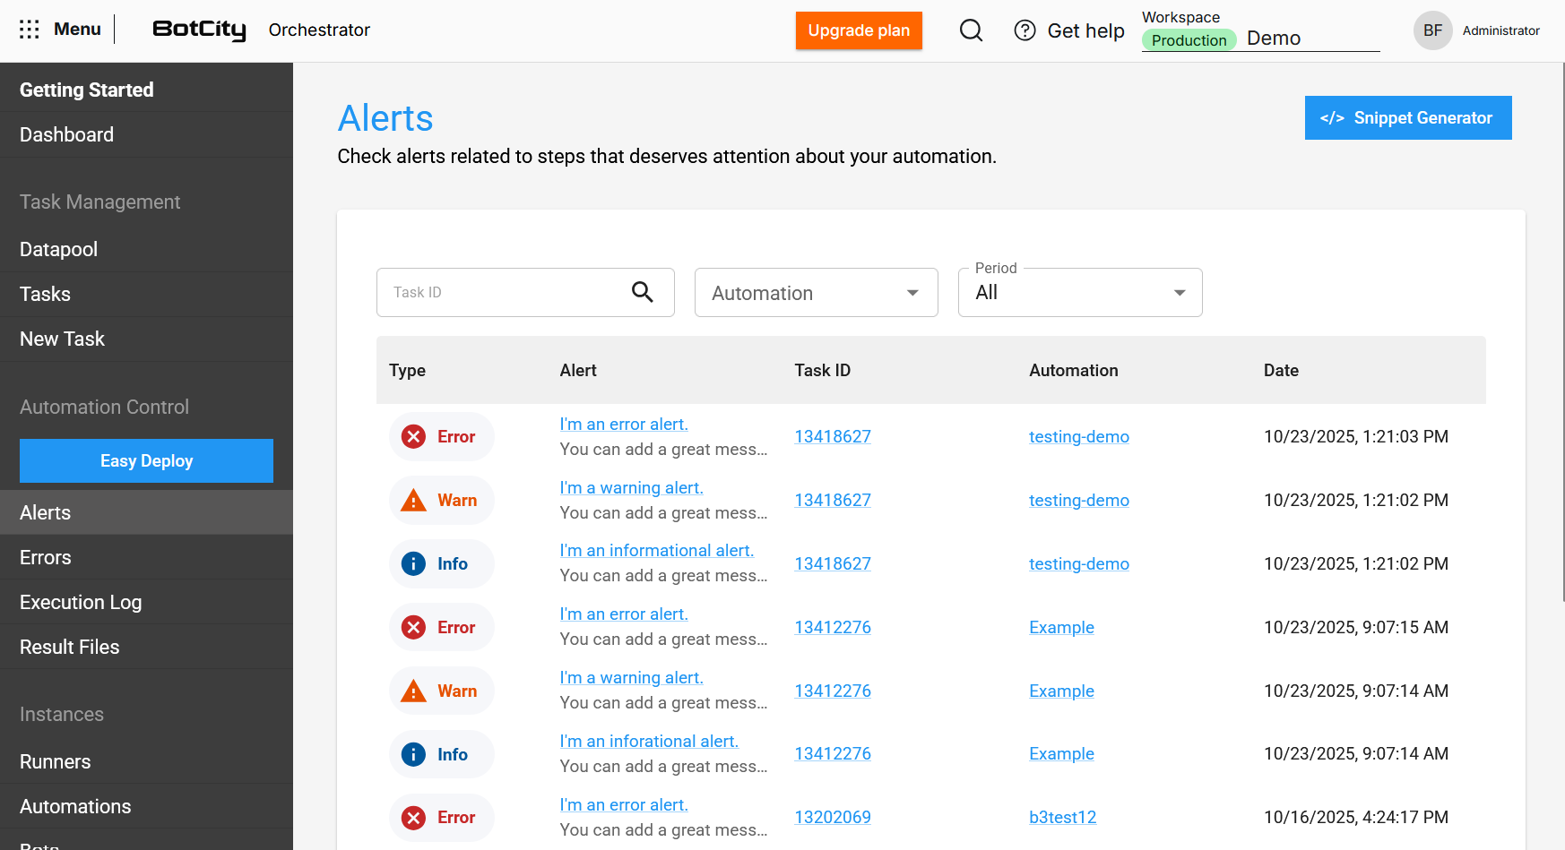Select Execution Log in the sidebar
The width and height of the screenshot is (1565, 850).
point(81,601)
